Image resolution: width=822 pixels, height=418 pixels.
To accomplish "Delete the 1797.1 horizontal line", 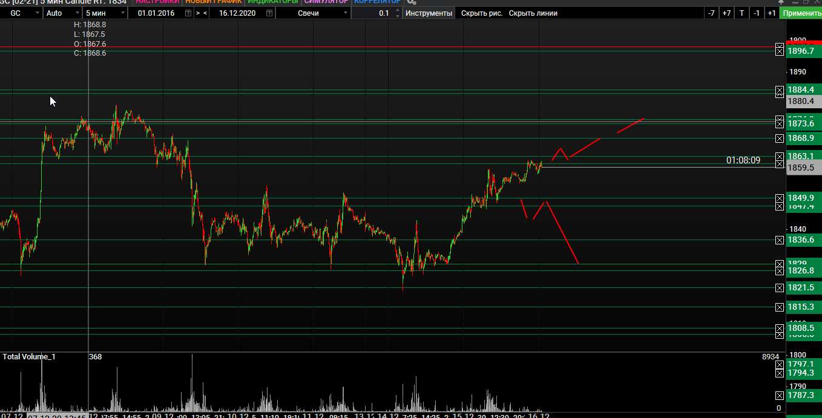I will 780,364.
